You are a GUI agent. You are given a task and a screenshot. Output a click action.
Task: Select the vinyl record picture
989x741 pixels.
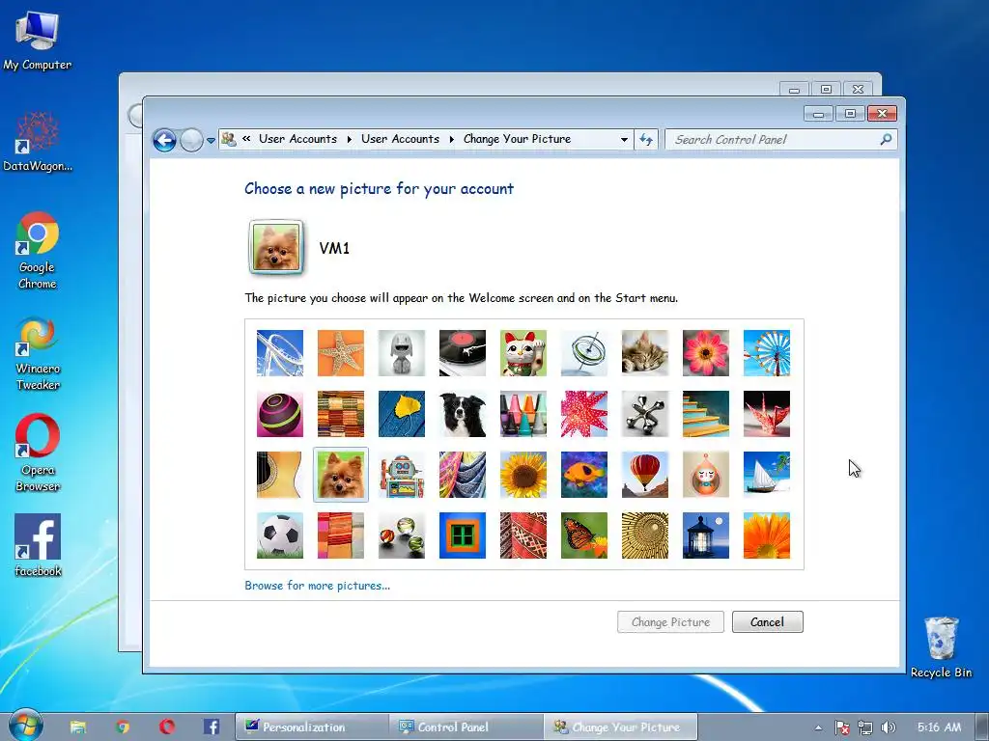click(x=463, y=353)
